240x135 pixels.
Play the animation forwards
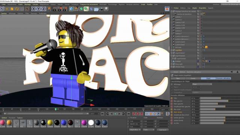click(x=115, y=114)
